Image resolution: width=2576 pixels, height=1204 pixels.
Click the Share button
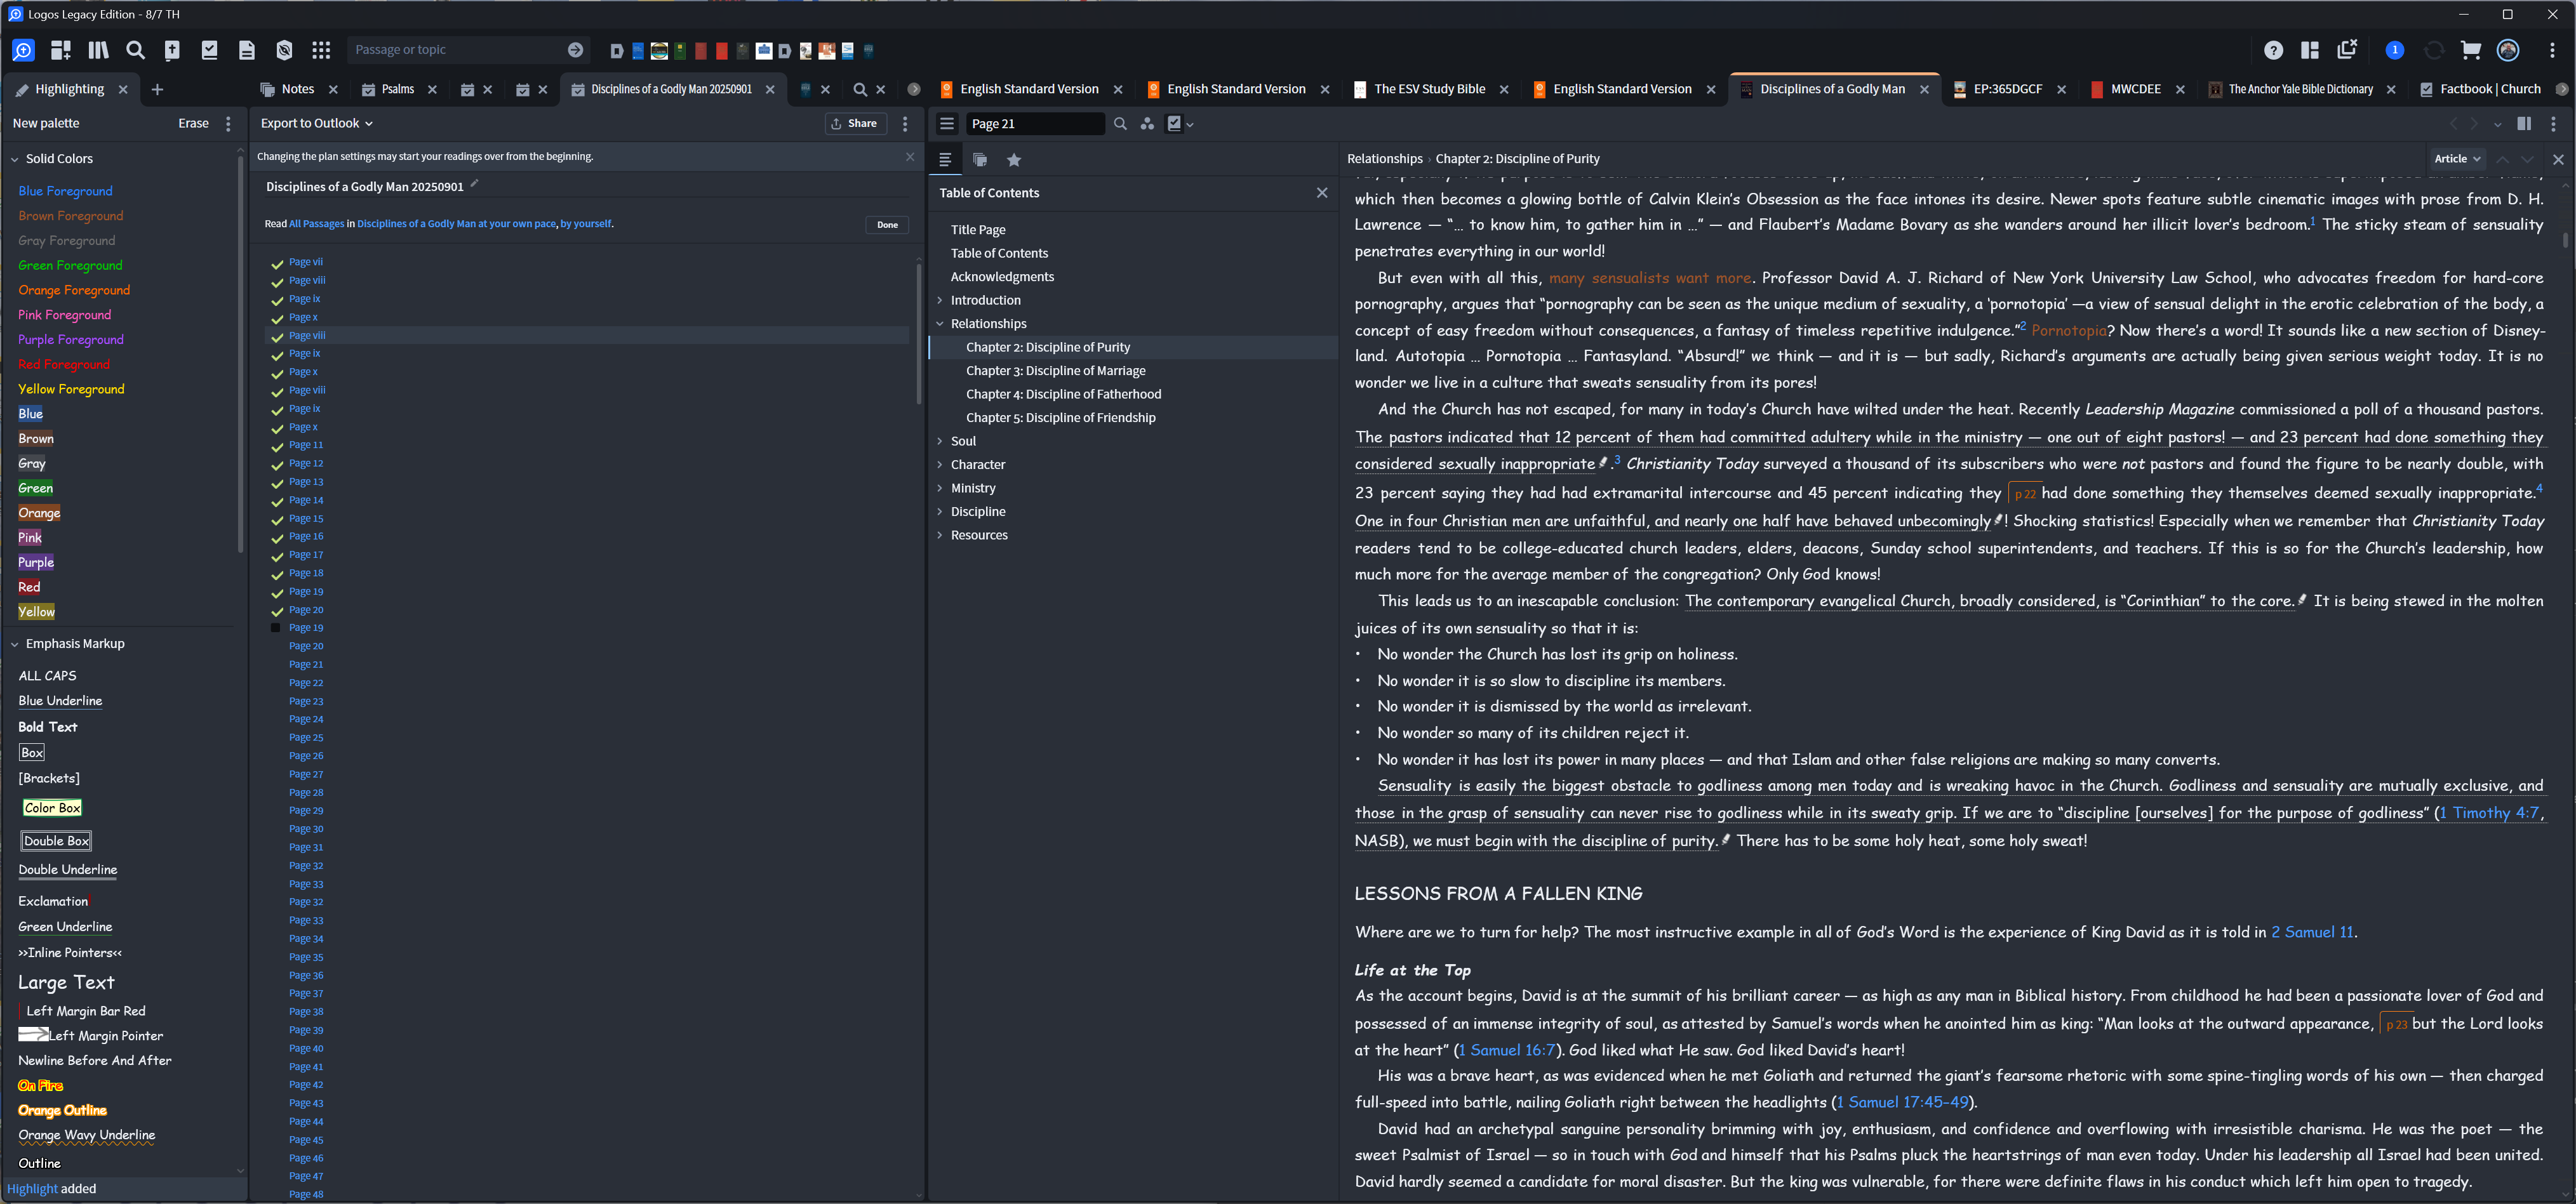pyautogui.click(x=854, y=124)
